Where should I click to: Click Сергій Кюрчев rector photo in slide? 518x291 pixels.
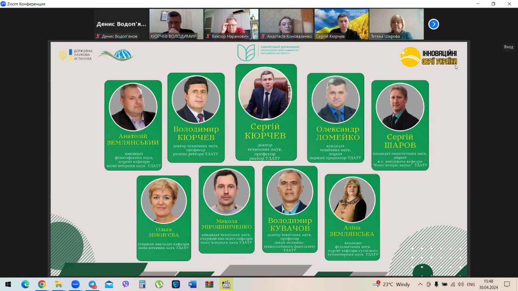pyautogui.click(x=265, y=93)
